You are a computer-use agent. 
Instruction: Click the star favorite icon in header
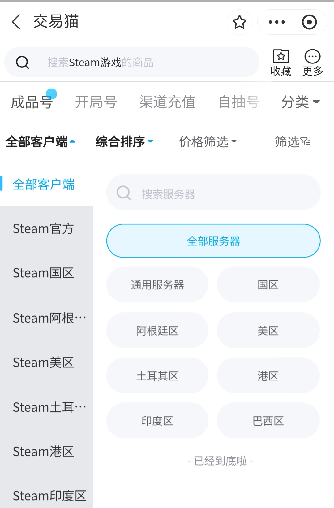click(x=239, y=22)
